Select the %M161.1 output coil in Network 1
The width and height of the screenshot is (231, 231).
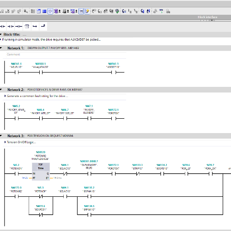pyautogui.click(x=114, y=72)
